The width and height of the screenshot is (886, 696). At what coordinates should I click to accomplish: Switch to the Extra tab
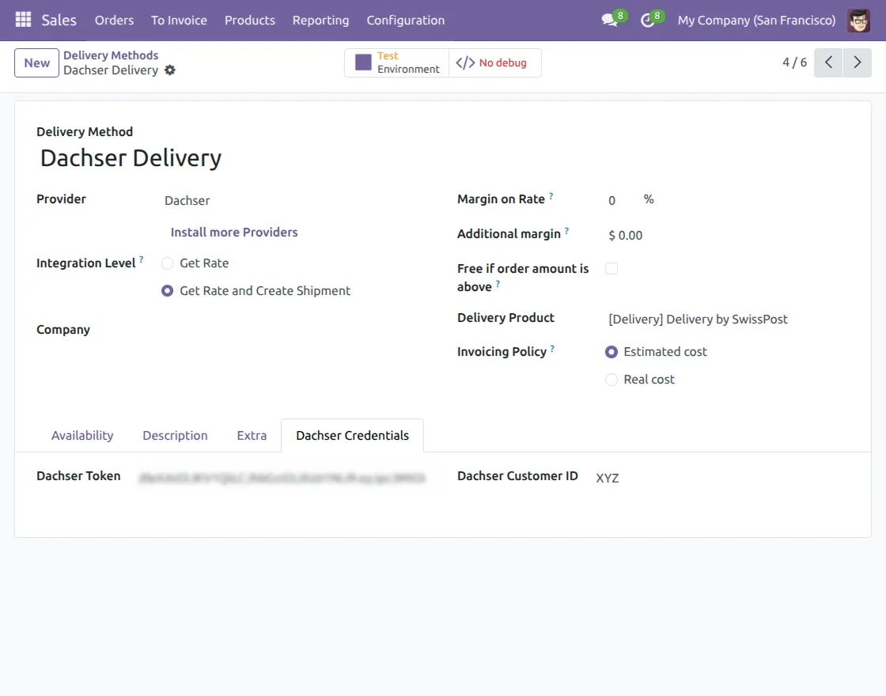point(252,436)
